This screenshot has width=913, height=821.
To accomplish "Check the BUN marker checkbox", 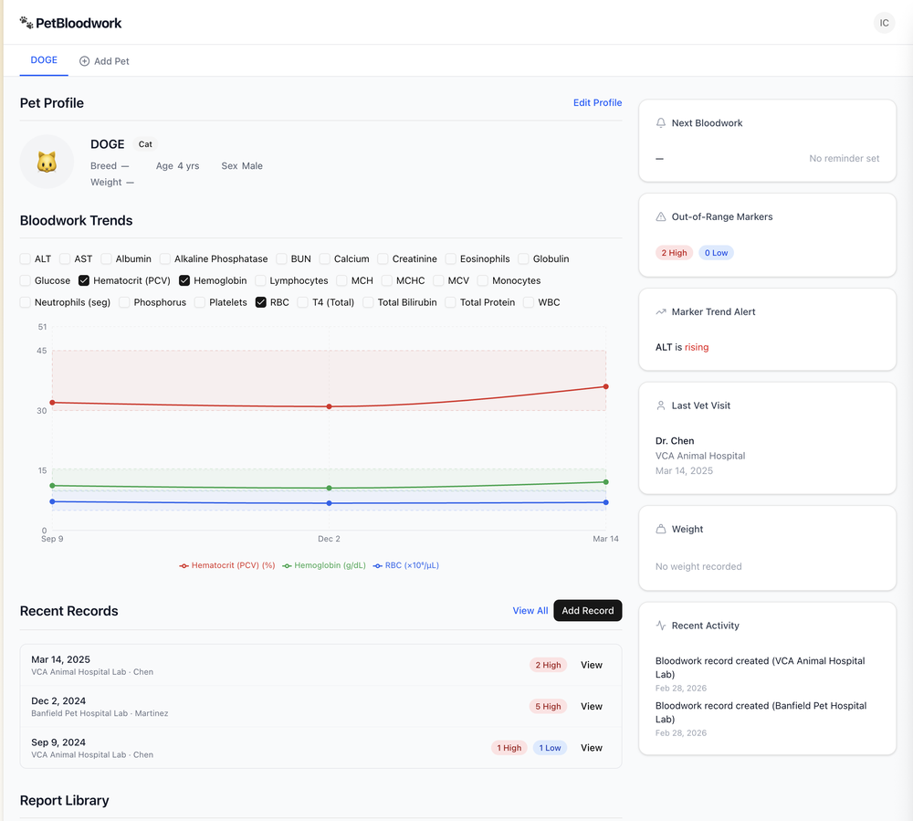I will click(x=281, y=258).
